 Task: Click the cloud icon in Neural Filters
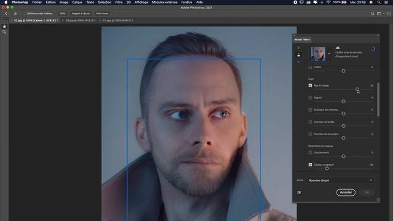pos(338,48)
